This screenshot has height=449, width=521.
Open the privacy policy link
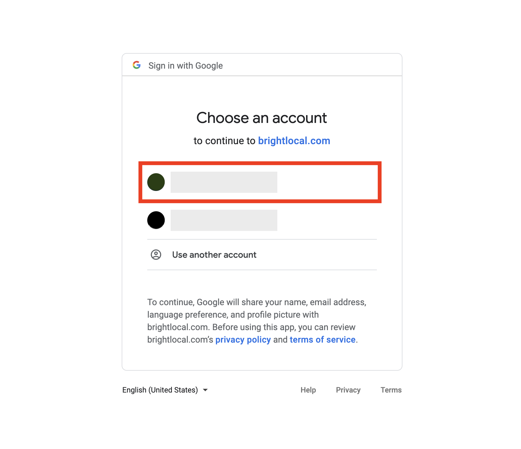coord(243,339)
